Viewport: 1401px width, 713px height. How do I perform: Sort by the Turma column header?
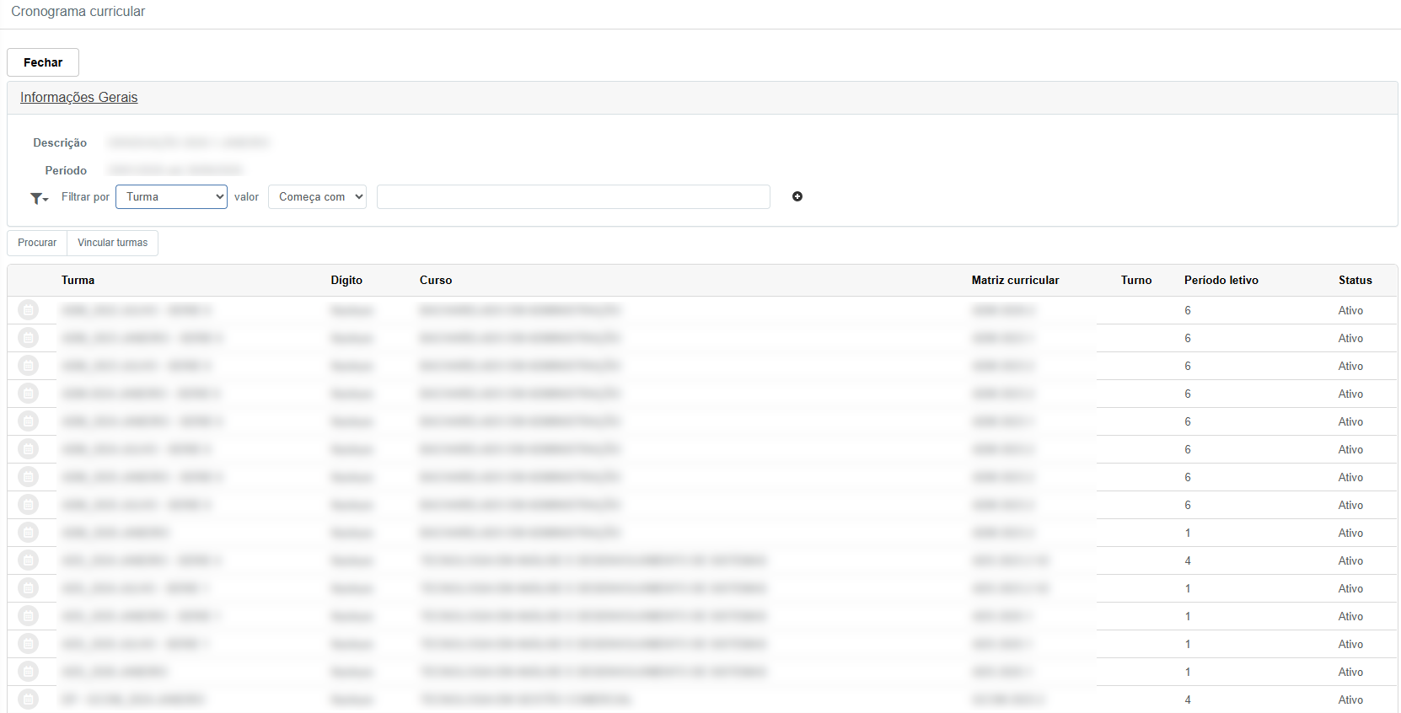tap(78, 281)
